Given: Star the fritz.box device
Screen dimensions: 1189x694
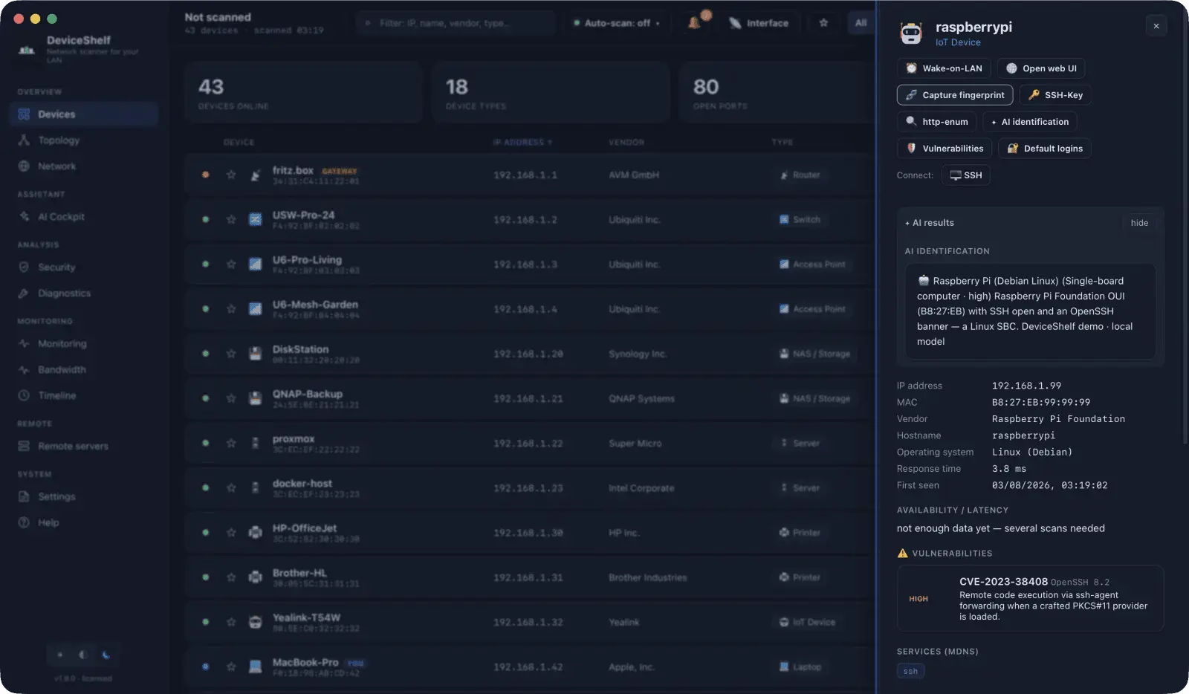Looking at the screenshot, I should coord(231,175).
